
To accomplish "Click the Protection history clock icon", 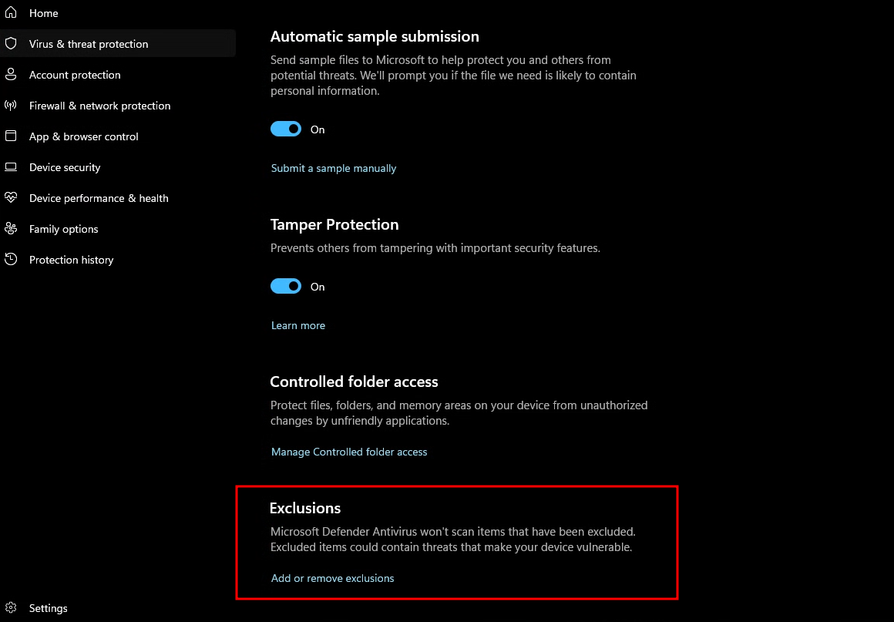I will [x=11, y=260].
